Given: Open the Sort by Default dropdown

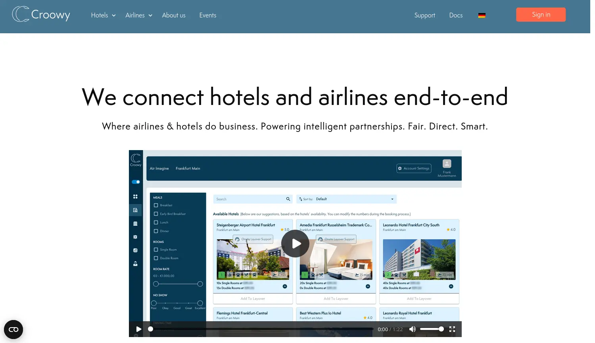Looking at the screenshot, I should coord(346,199).
